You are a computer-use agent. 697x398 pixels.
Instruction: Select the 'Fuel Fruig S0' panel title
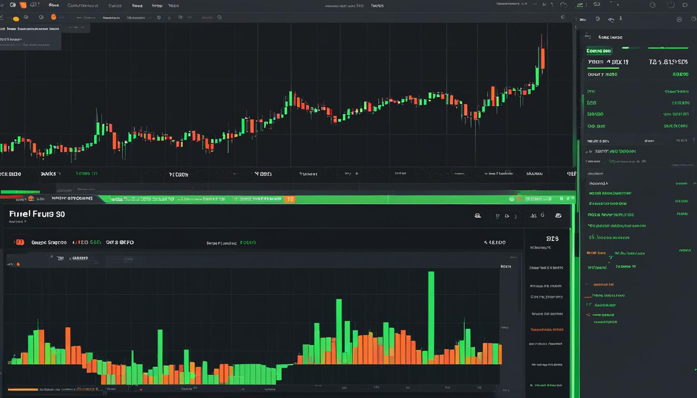click(x=37, y=214)
